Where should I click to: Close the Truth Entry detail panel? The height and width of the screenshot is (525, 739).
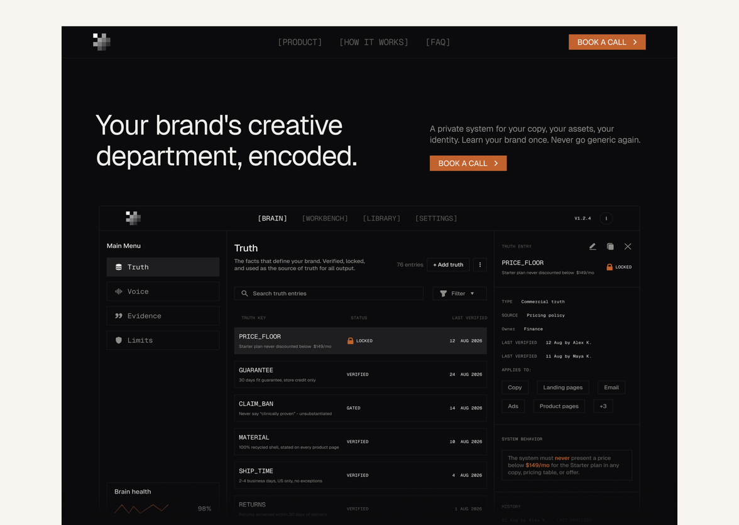coord(628,246)
